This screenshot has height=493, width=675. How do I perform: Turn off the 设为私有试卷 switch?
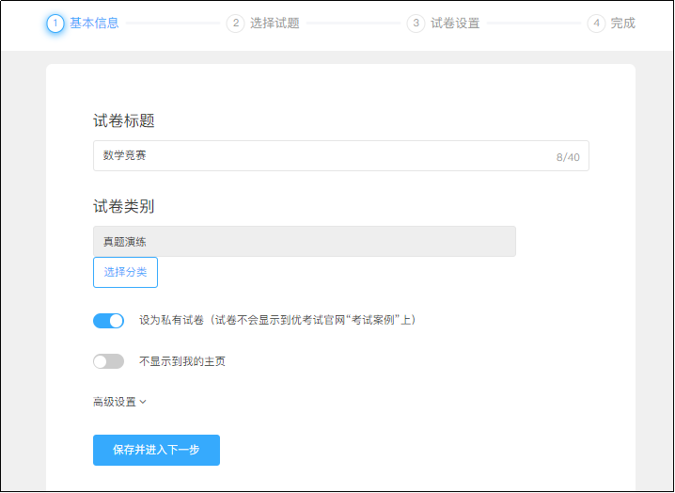pos(108,321)
